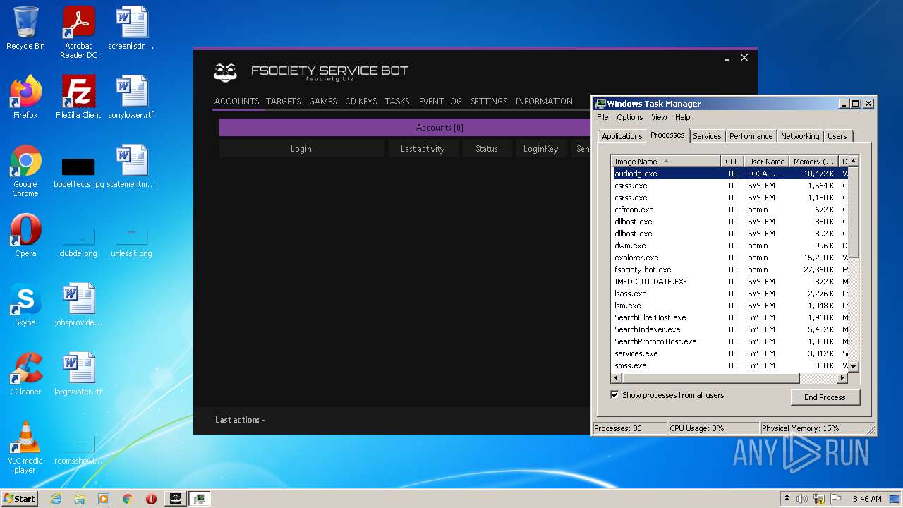Viewport: 903px width, 508px height.
Task: Launch Firefox desktop icon
Action: pos(25,97)
